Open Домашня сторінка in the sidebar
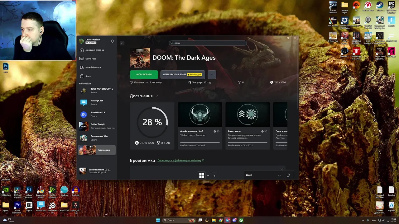 point(97,50)
